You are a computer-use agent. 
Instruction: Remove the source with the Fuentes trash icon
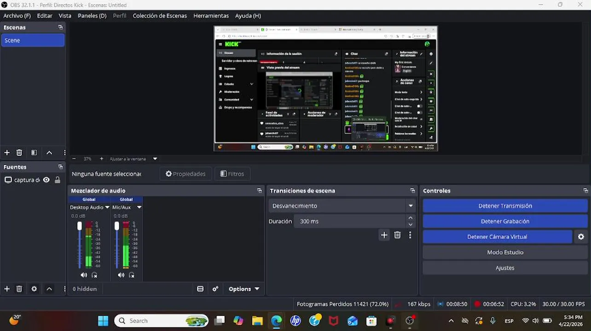pyautogui.click(x=19, y=289)
